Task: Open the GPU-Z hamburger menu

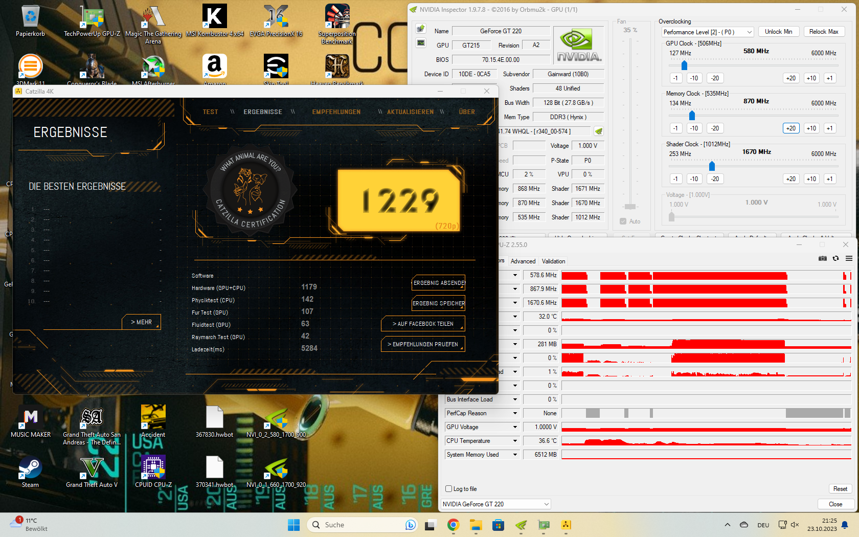Action: click(849, 258)
